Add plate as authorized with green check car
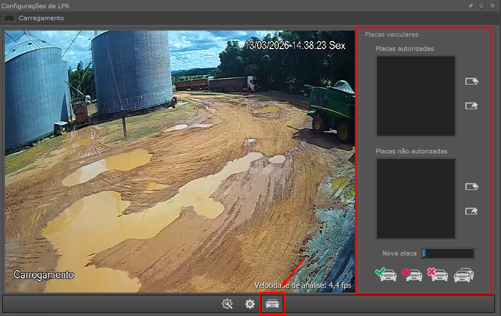This screenshot has height=316, width=501. 386,275
